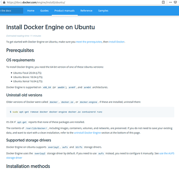Click the 'Supported storage drivers' heading
This screenshot has height=170, width=179.
(29, 140)
